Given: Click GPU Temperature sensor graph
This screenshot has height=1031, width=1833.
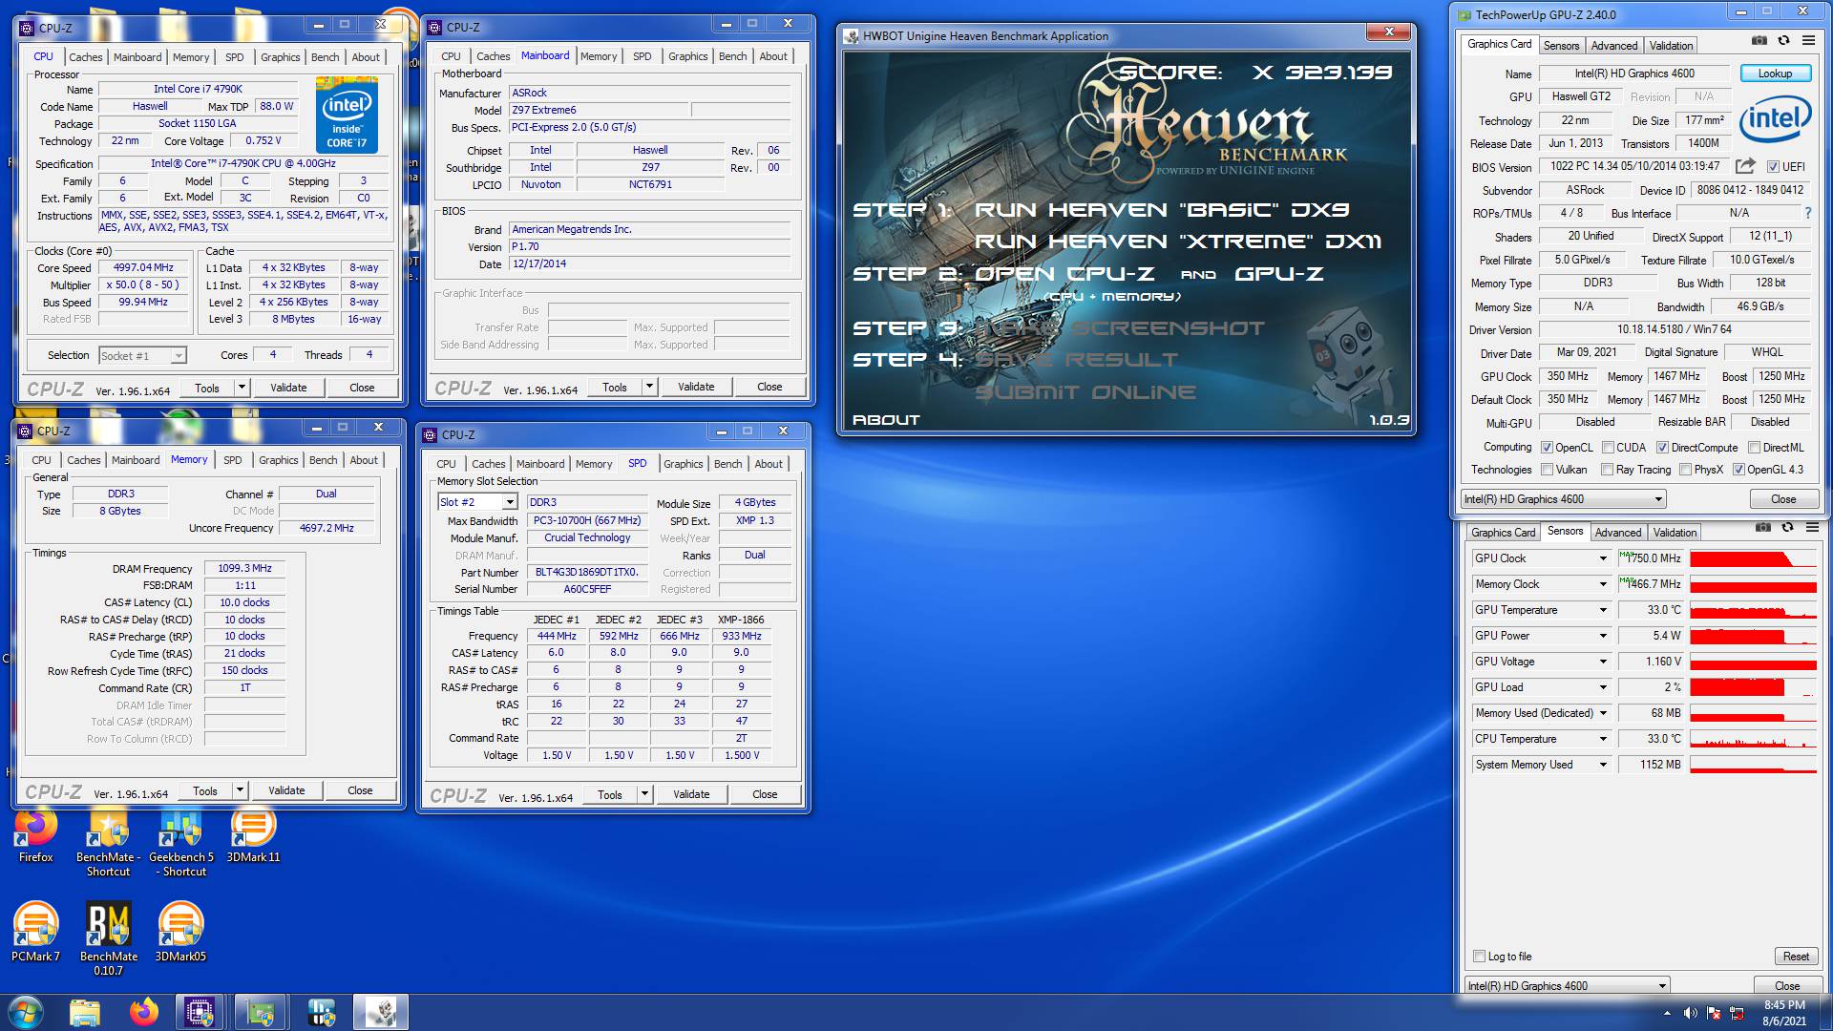Looking at the screenshot, I should 1752,610.
